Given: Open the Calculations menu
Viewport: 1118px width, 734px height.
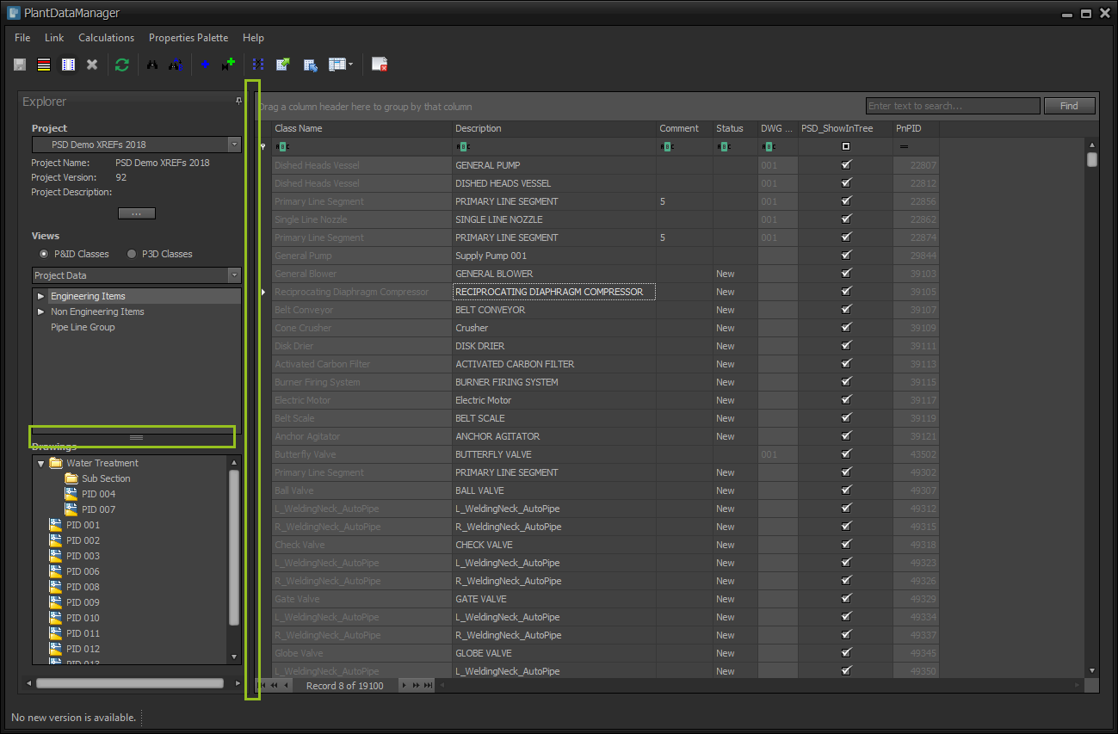Looking at the screenshot, I should click(106, 38).
